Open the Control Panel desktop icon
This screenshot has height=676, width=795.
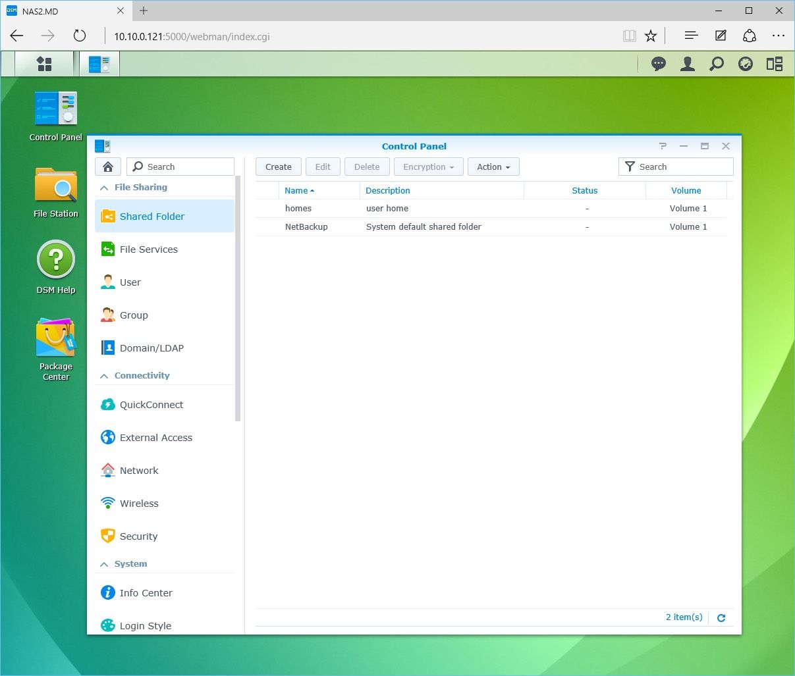coord(56,117)
